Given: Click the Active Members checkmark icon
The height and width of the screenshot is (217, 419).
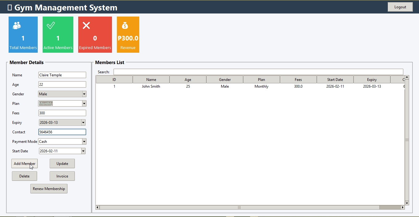Looking at the screenshot, I should pos(51,25).
